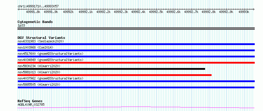The height and width of the screenshot is (111, 263).
Task: Click the Cytogenetic Bands track title
Action: tap(35, 22)
